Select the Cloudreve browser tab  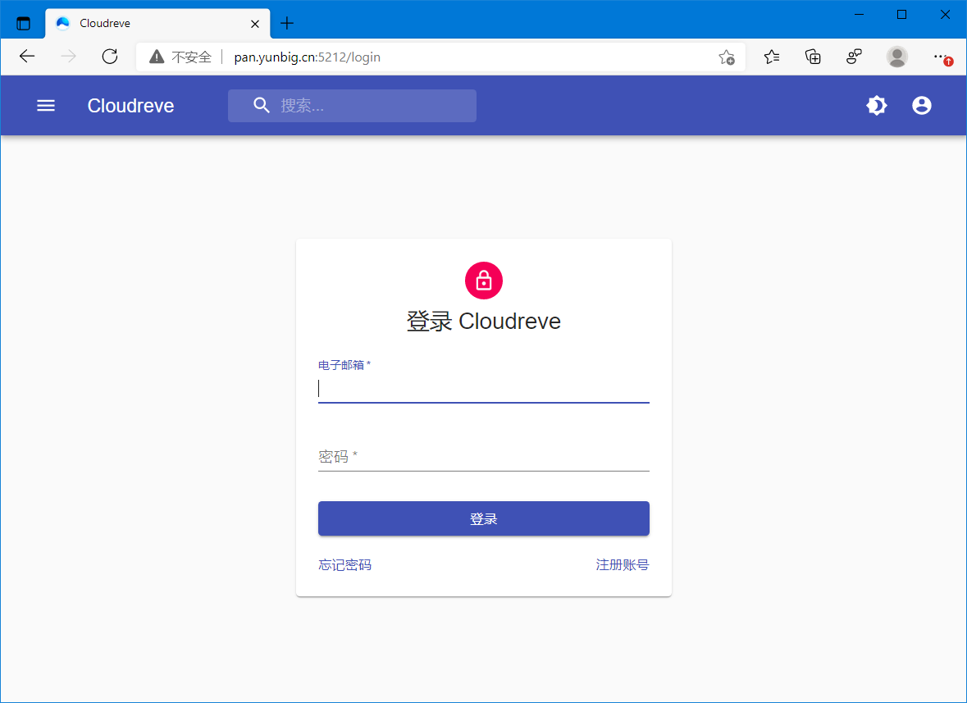(148, 23)
